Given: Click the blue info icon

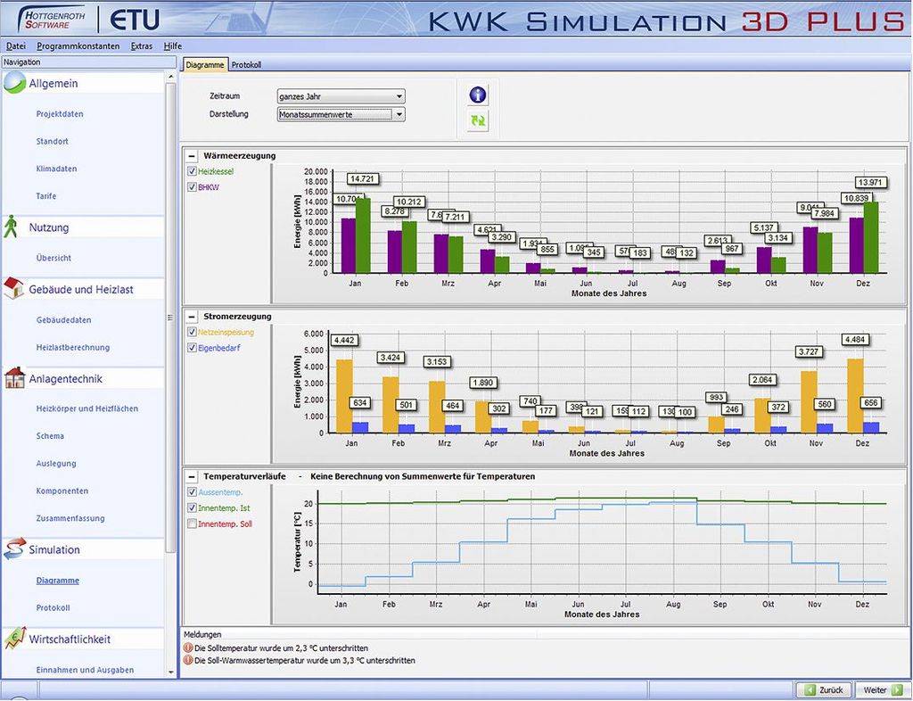Looking at the screenshot, I should click(478, 95).
